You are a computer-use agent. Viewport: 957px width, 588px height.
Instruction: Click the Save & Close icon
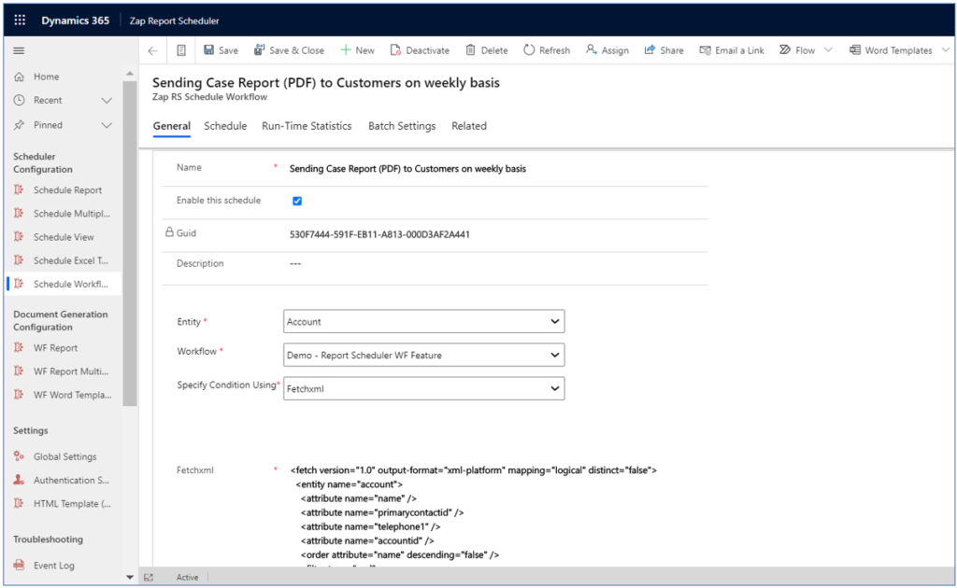click(260, 50)
